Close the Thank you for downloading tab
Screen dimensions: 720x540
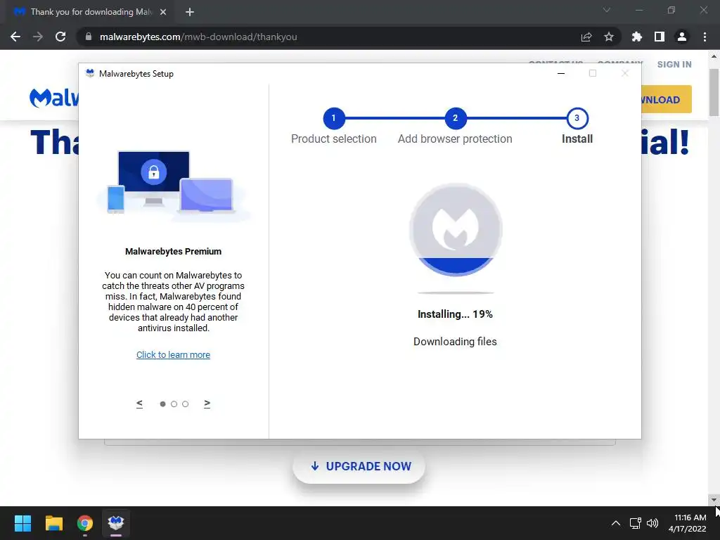[x=163, y=12]
